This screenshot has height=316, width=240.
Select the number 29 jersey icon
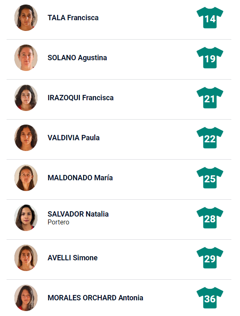210,258
